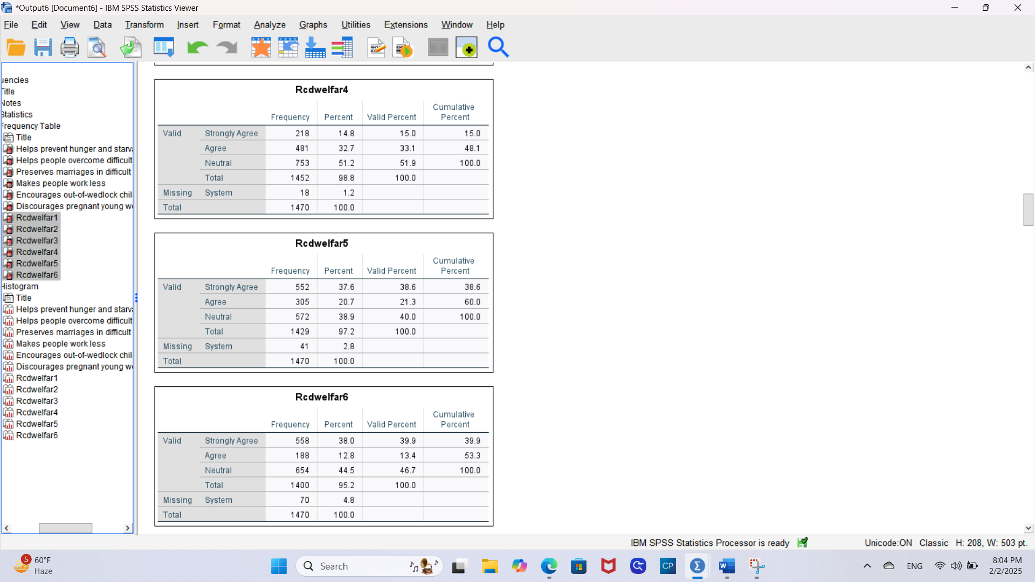Open Print Preview of the output

click(96, 47)
